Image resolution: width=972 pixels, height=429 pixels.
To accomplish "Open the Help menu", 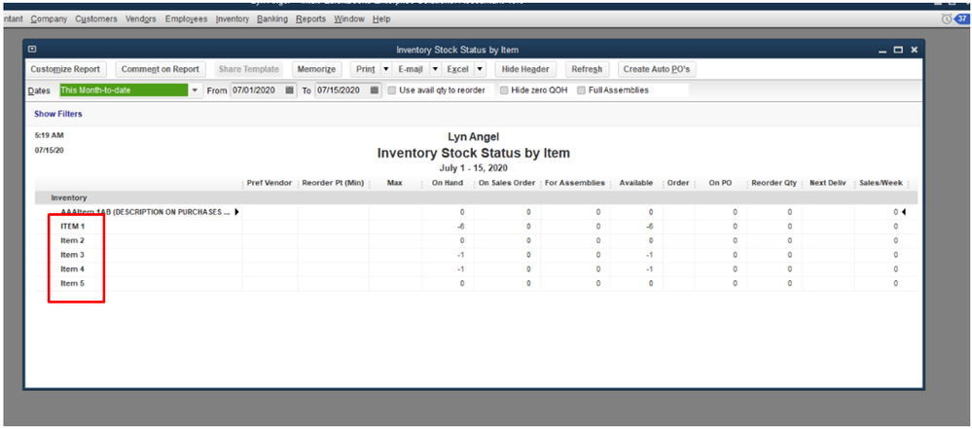I will coord(381,19).
